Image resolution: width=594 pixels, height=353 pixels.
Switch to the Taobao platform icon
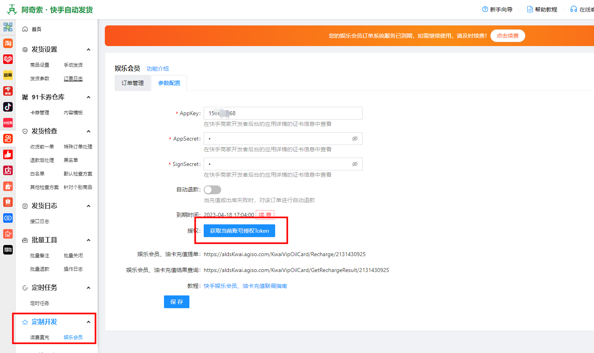(8, 43)
